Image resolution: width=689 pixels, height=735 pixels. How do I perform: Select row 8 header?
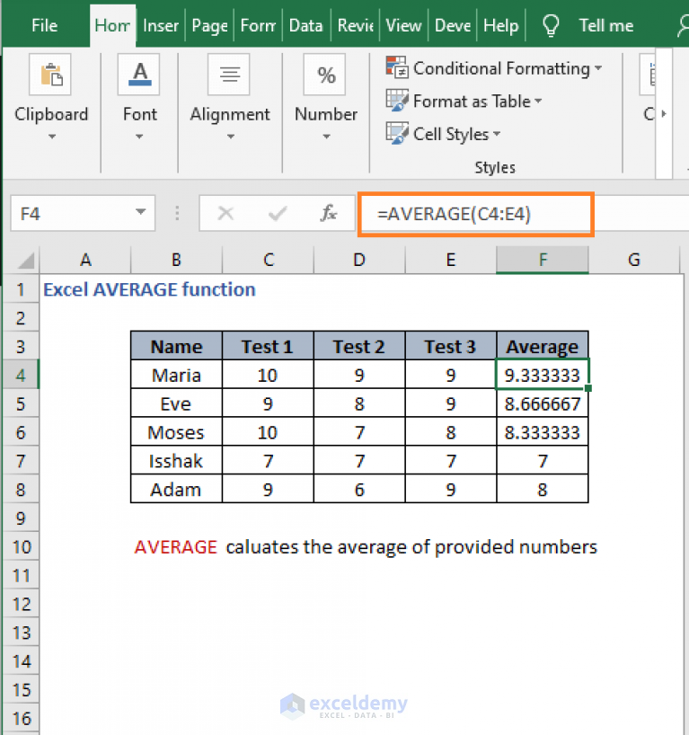click(x=21, y=490)
